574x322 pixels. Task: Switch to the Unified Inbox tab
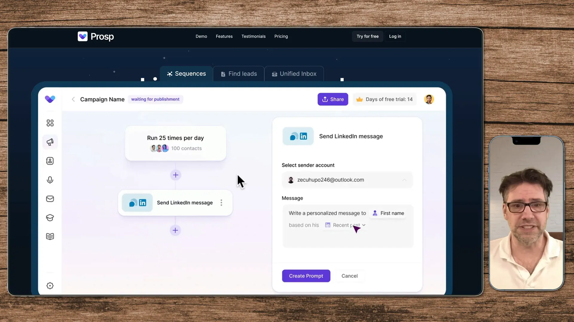[x=294, y=74]
